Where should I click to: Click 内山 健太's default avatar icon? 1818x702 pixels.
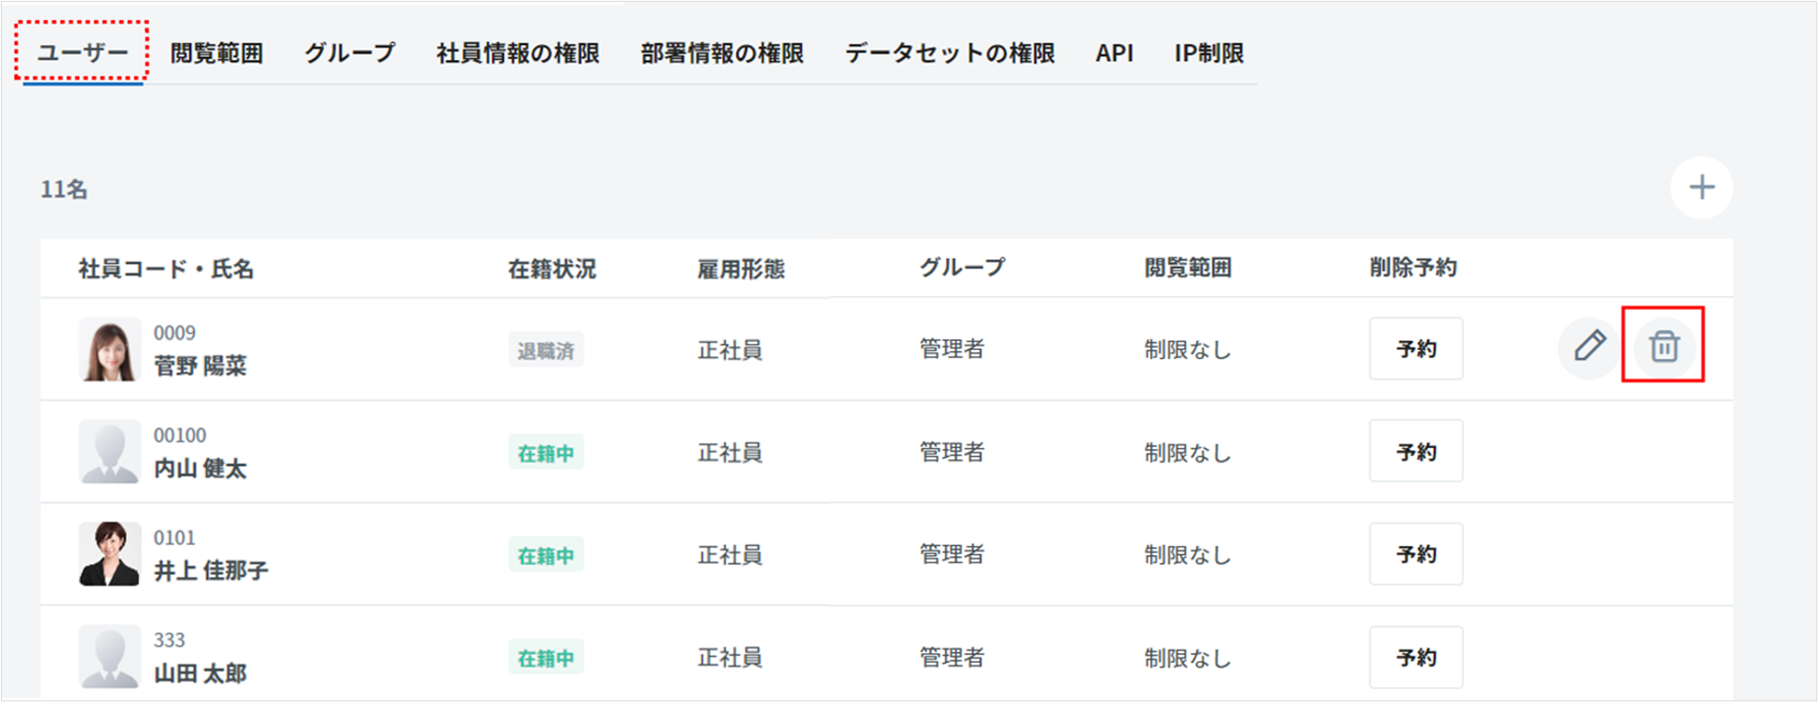click(x=110, y=452)
